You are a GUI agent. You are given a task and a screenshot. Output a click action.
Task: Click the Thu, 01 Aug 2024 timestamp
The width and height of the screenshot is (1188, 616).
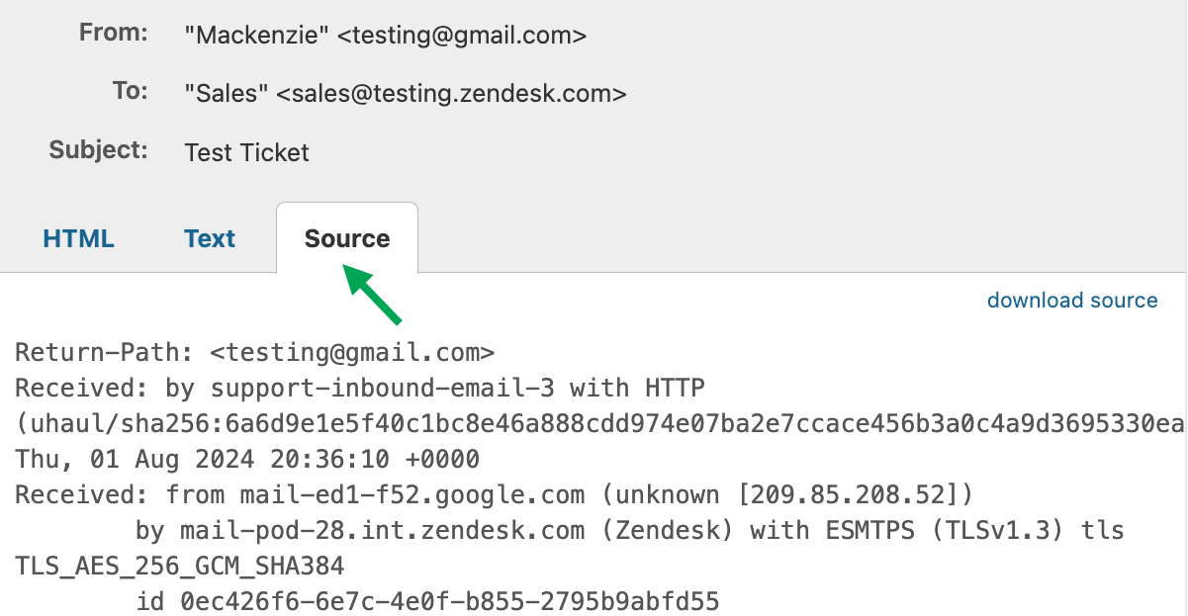247,459
